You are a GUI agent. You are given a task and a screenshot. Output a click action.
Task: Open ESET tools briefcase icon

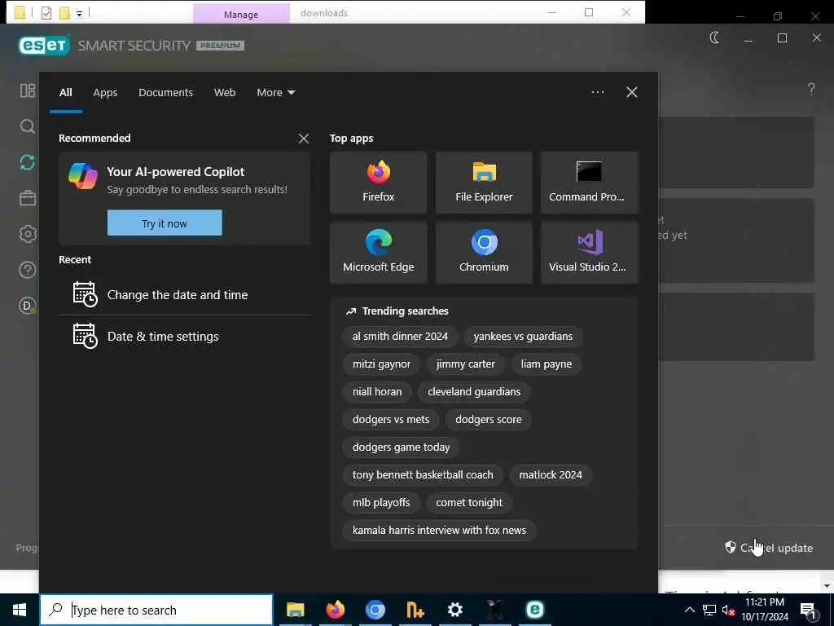coord(28,198)
